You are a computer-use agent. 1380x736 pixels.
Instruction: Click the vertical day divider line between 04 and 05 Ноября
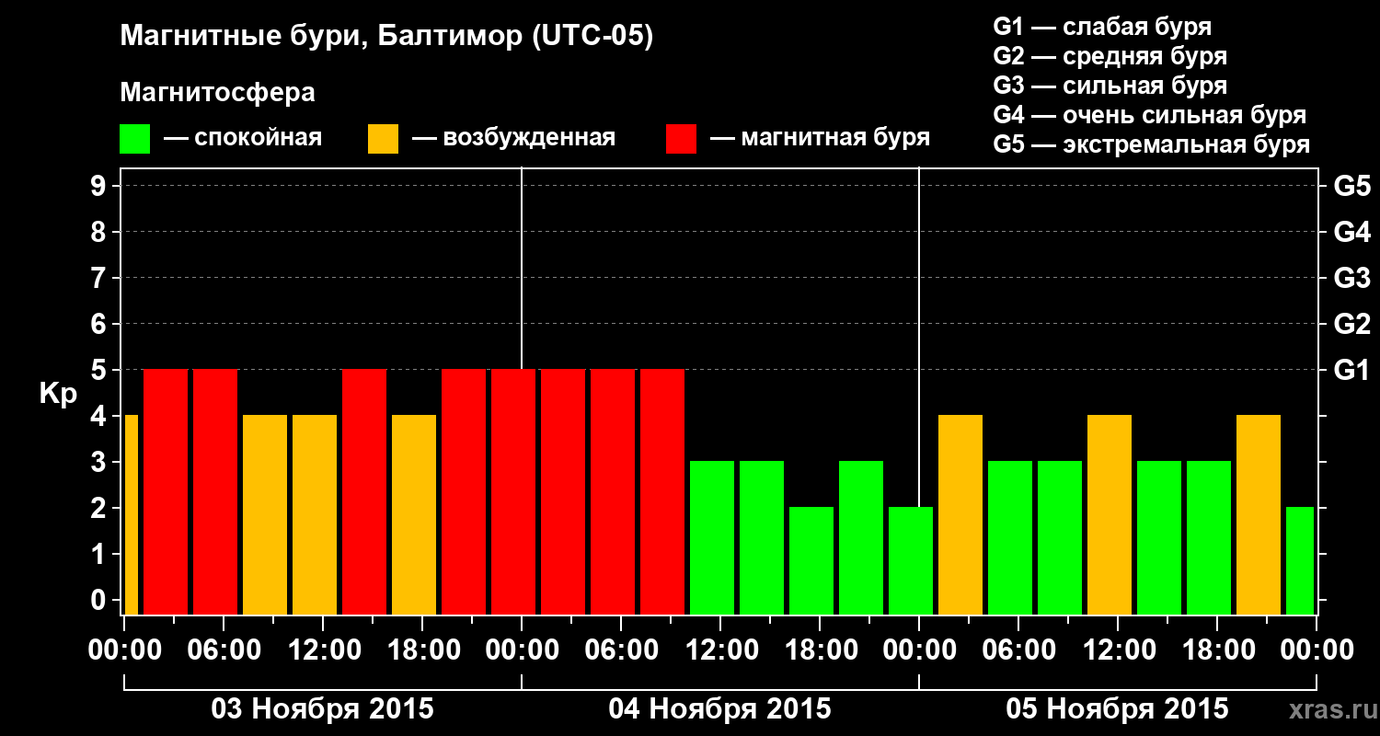pos(919,336)
